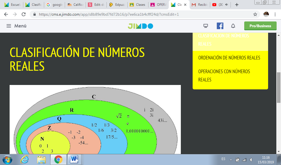
Task: Click the scrollbar up arrow
Action: click(279, 35)
